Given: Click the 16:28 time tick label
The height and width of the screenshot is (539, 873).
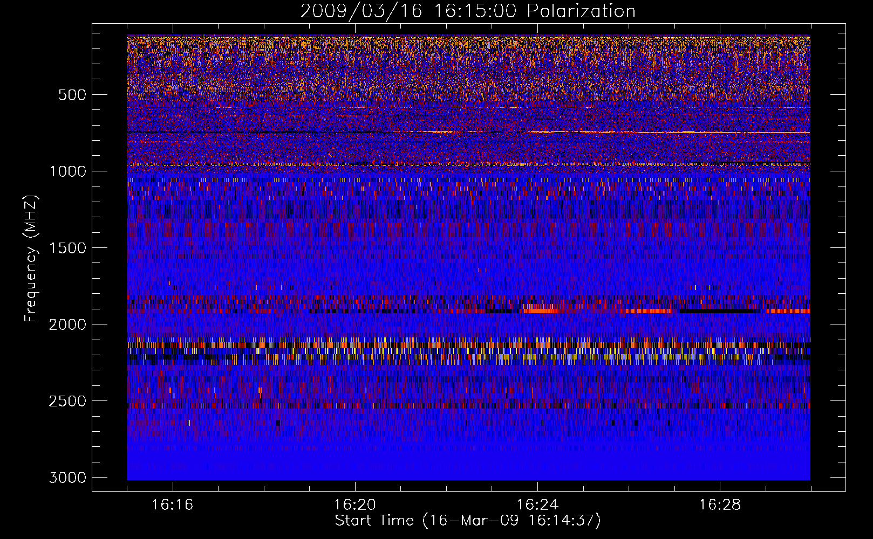Looking at the screenshot, I should (720, 505).
